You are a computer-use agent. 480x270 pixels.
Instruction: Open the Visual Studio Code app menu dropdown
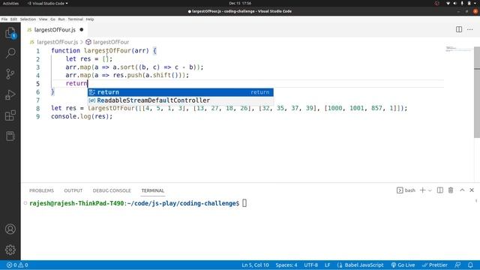[x=48, y=3]
